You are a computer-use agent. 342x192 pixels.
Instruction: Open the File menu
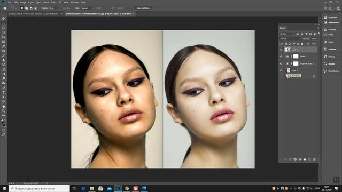[10, 2]
